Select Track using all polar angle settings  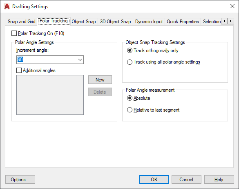click(130, 62)
